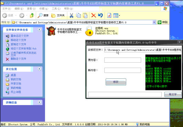This screenshot has height=127, width=183.
Task: Open the Views dropdown in toolbar
Action: tap(117, 15)
